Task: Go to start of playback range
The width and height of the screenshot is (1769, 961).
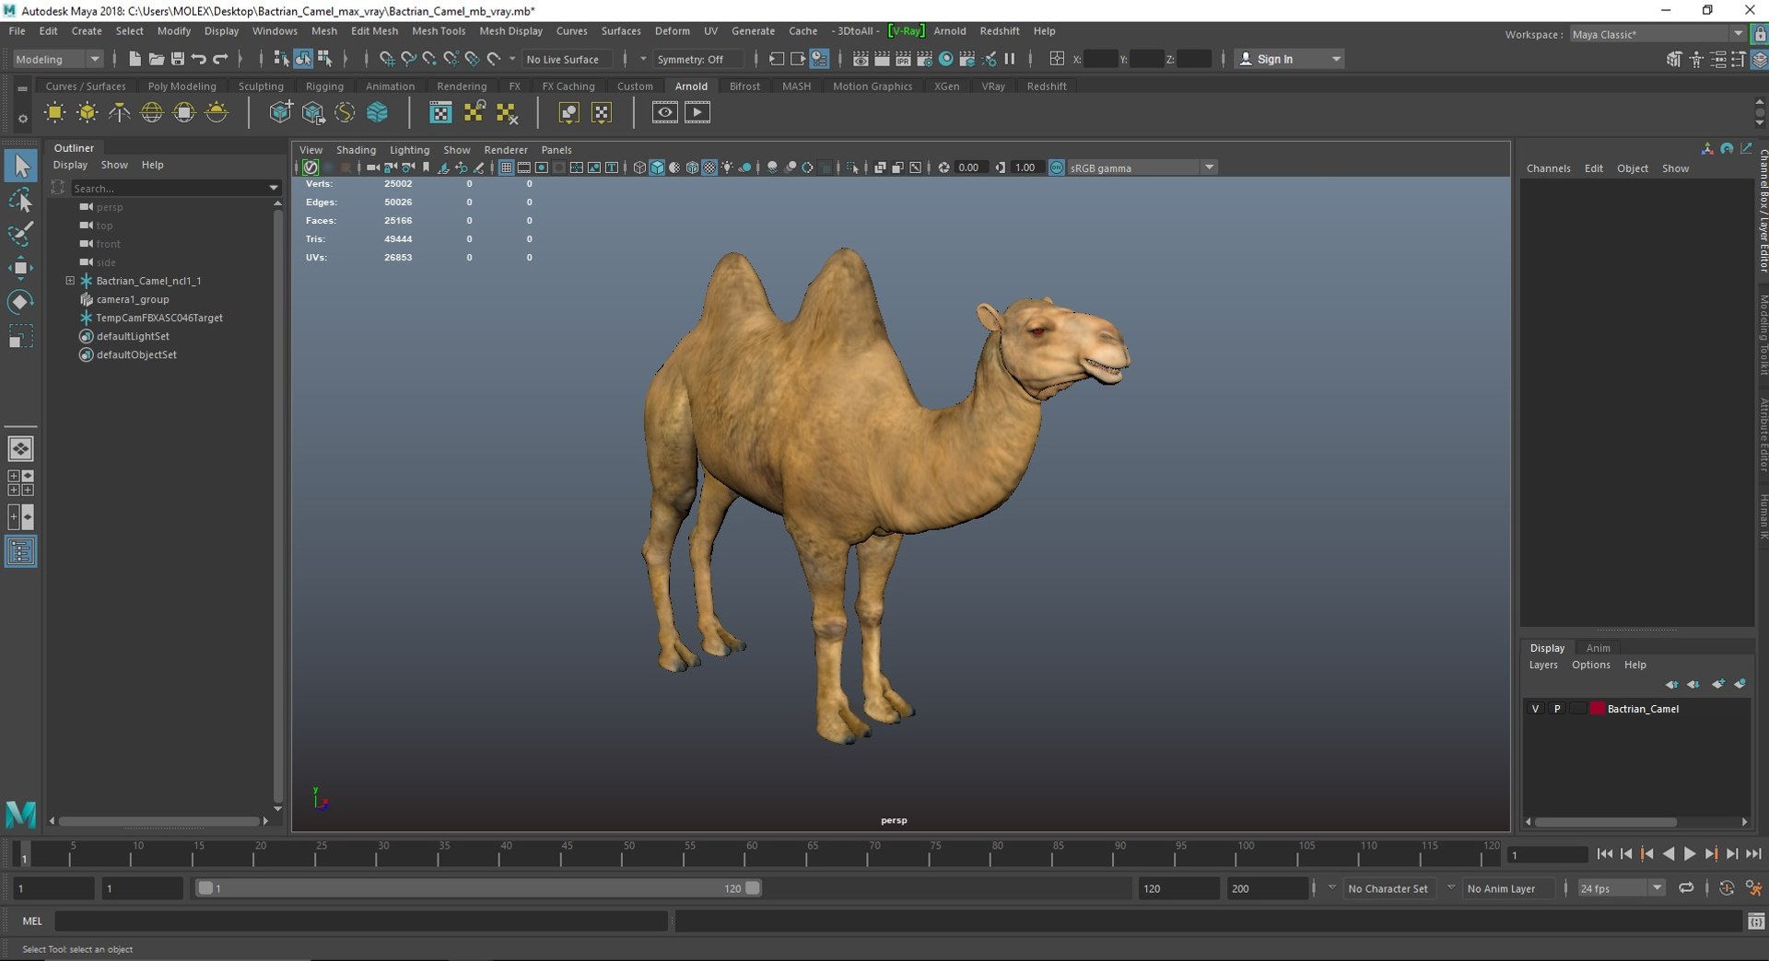Action: pos(1605,854)
